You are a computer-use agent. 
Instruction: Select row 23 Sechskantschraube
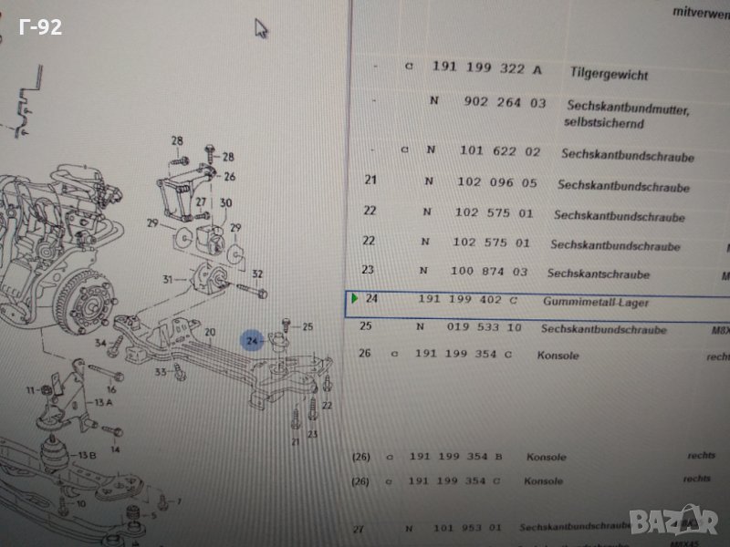pyautogui.click(x=511, y=272)
